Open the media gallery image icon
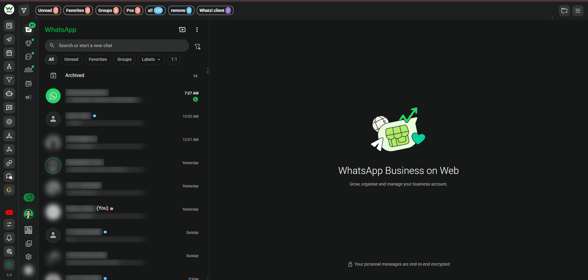The image size is (588, 280). click(28, 244)
